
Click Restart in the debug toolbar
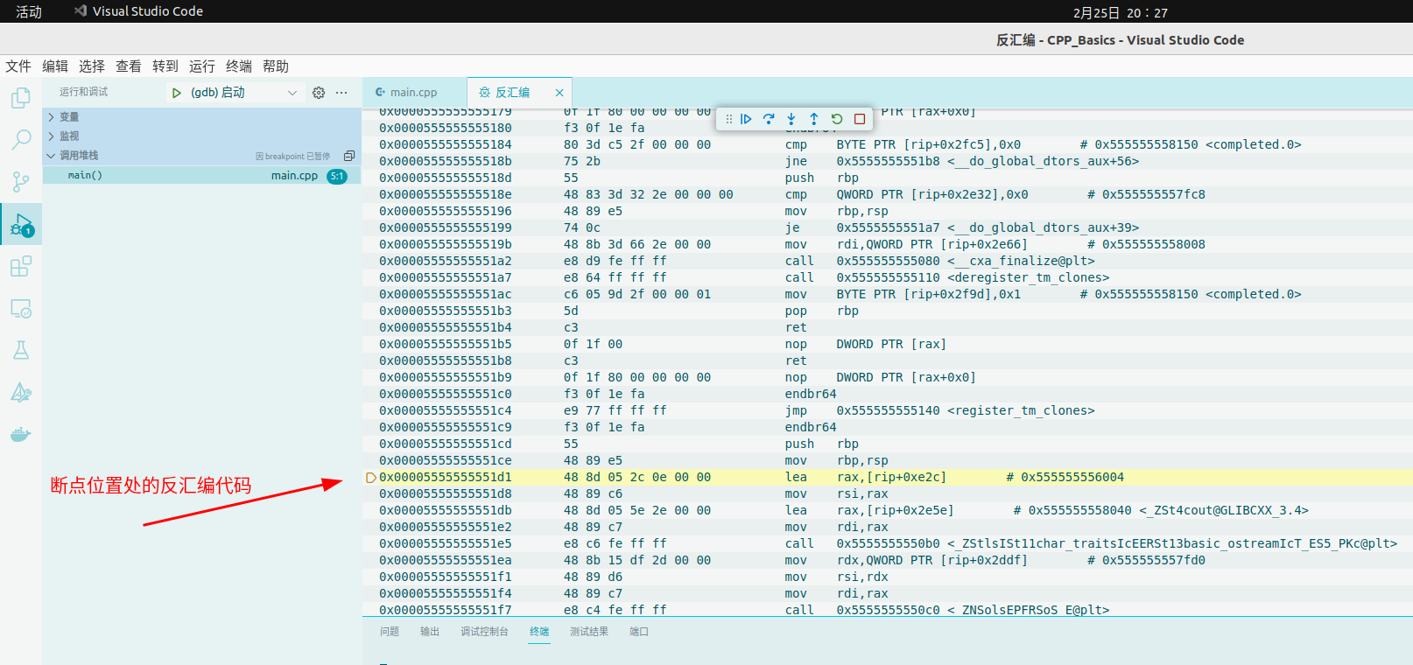pos(837,119)
